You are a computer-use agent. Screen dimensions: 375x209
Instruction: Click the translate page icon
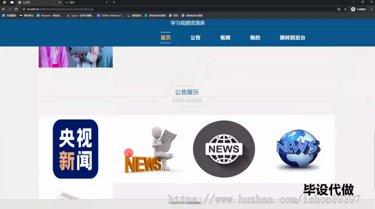[x=339, y=9]
